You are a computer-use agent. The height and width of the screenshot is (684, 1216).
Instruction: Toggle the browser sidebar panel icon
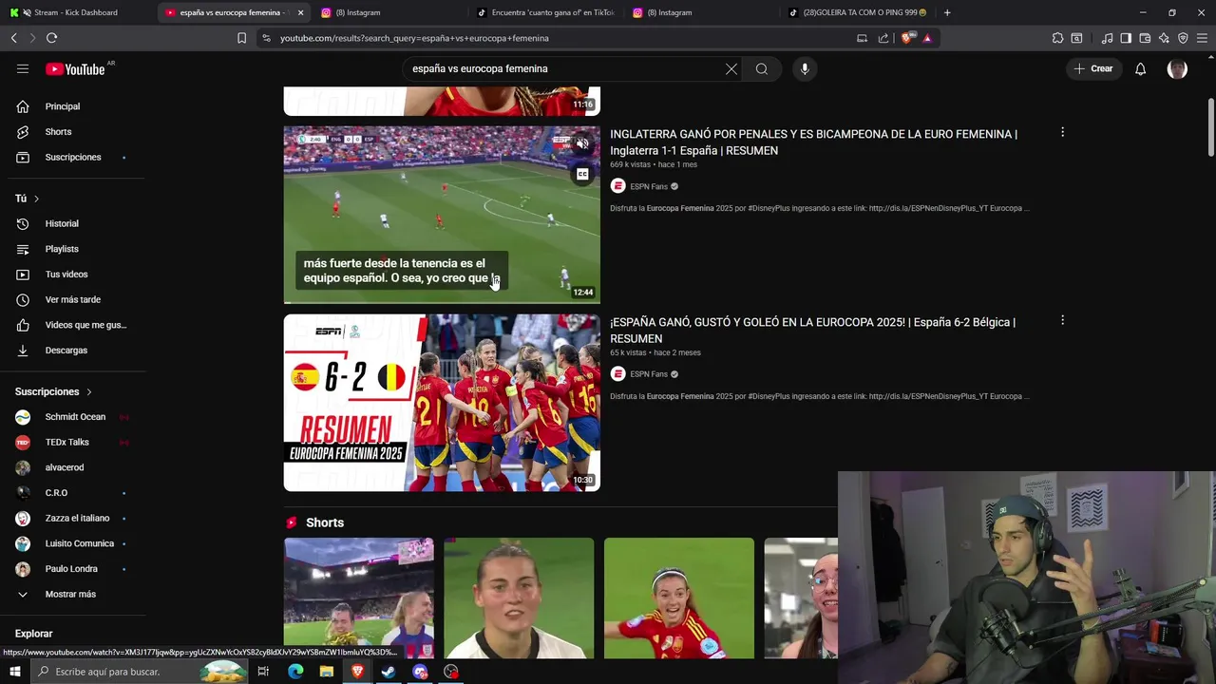coord(1126,38)
